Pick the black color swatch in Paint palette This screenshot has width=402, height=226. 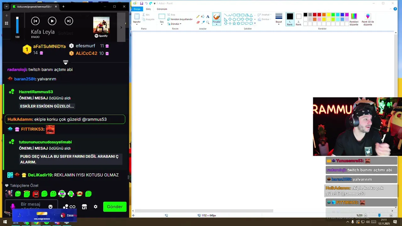(x=305, y=15)
